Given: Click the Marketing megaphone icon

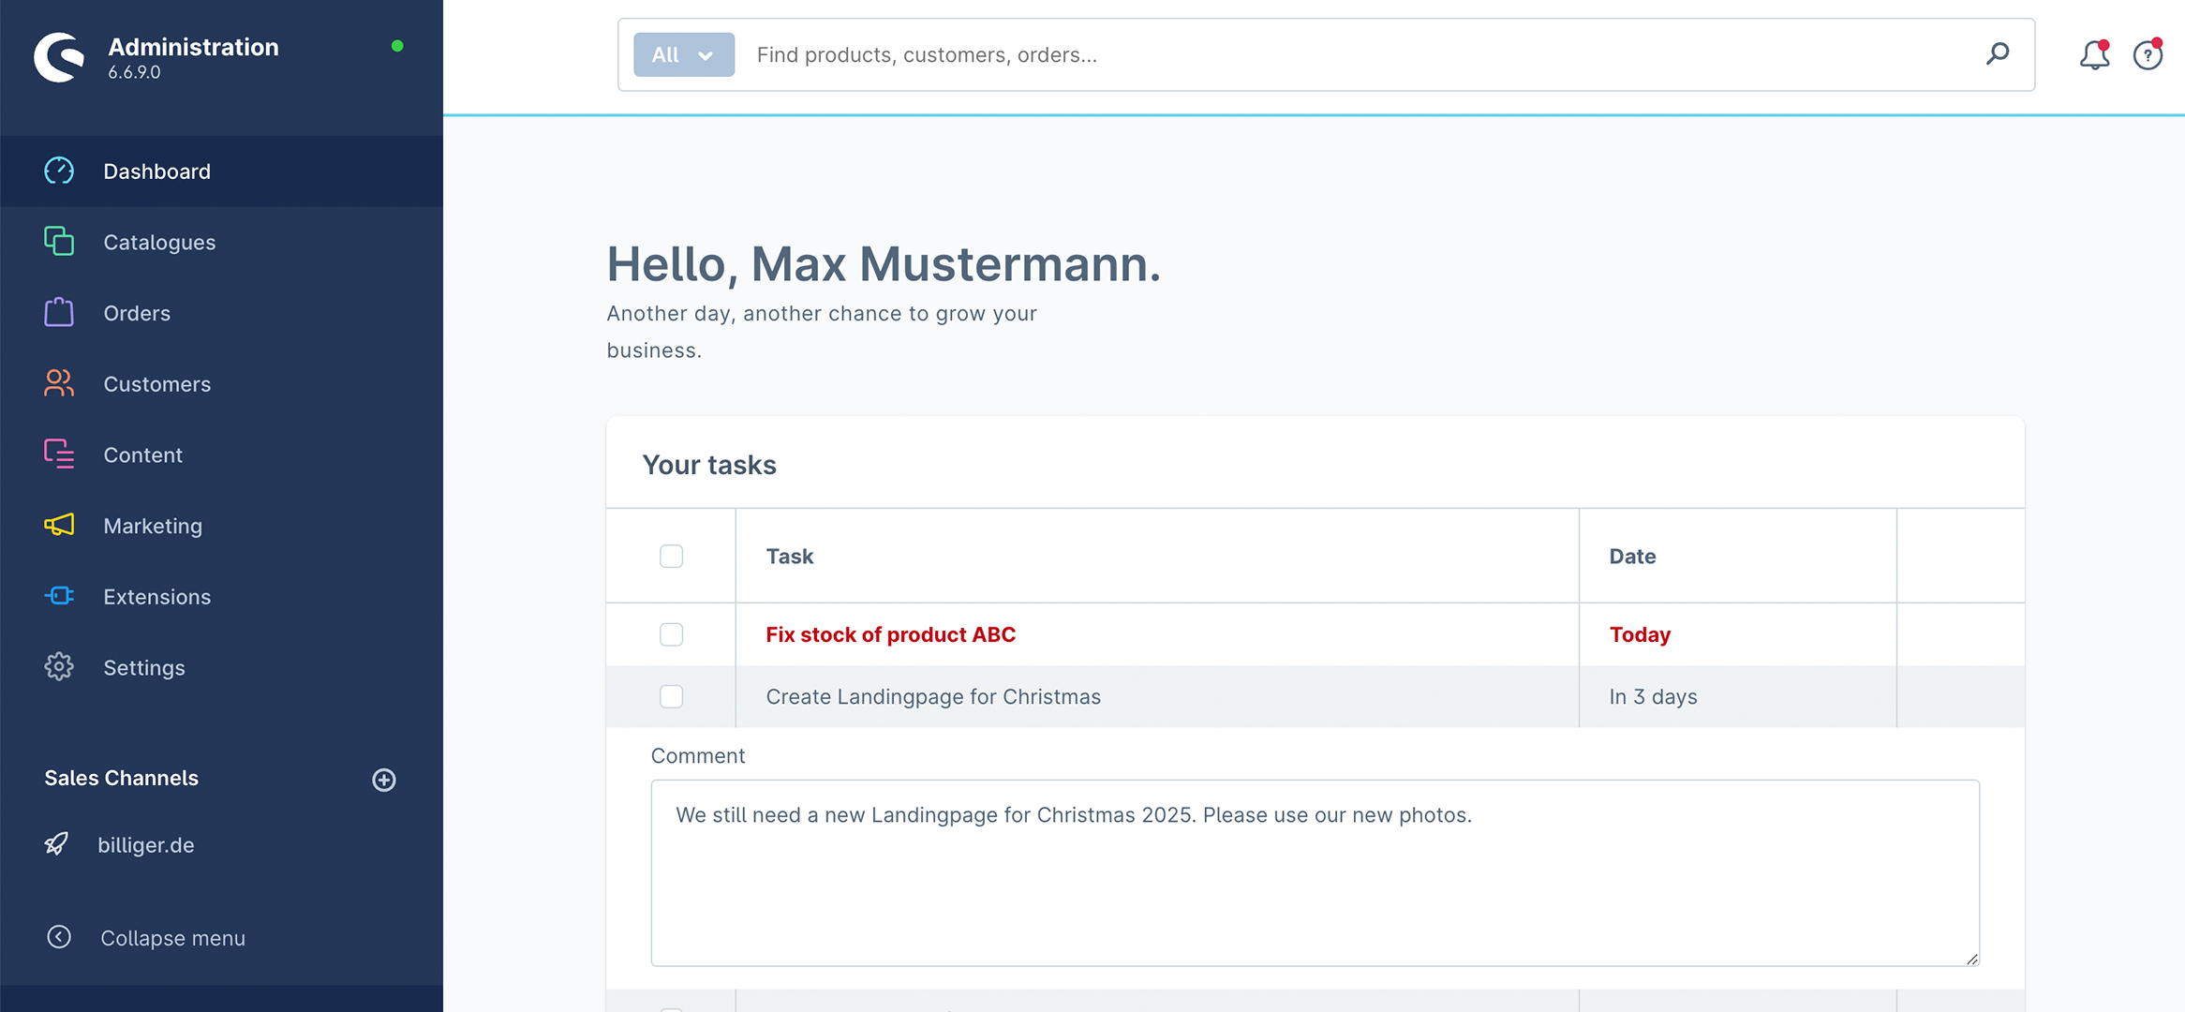Looking at the screenshot, I should (59, 525).
